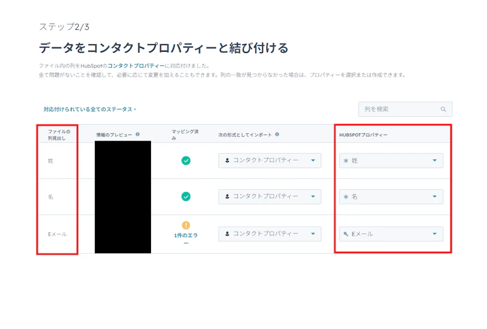Expand HubSpot property dropdown showing 姓
The height and width of the screenshot is (329, 487).
click(391, 161)
